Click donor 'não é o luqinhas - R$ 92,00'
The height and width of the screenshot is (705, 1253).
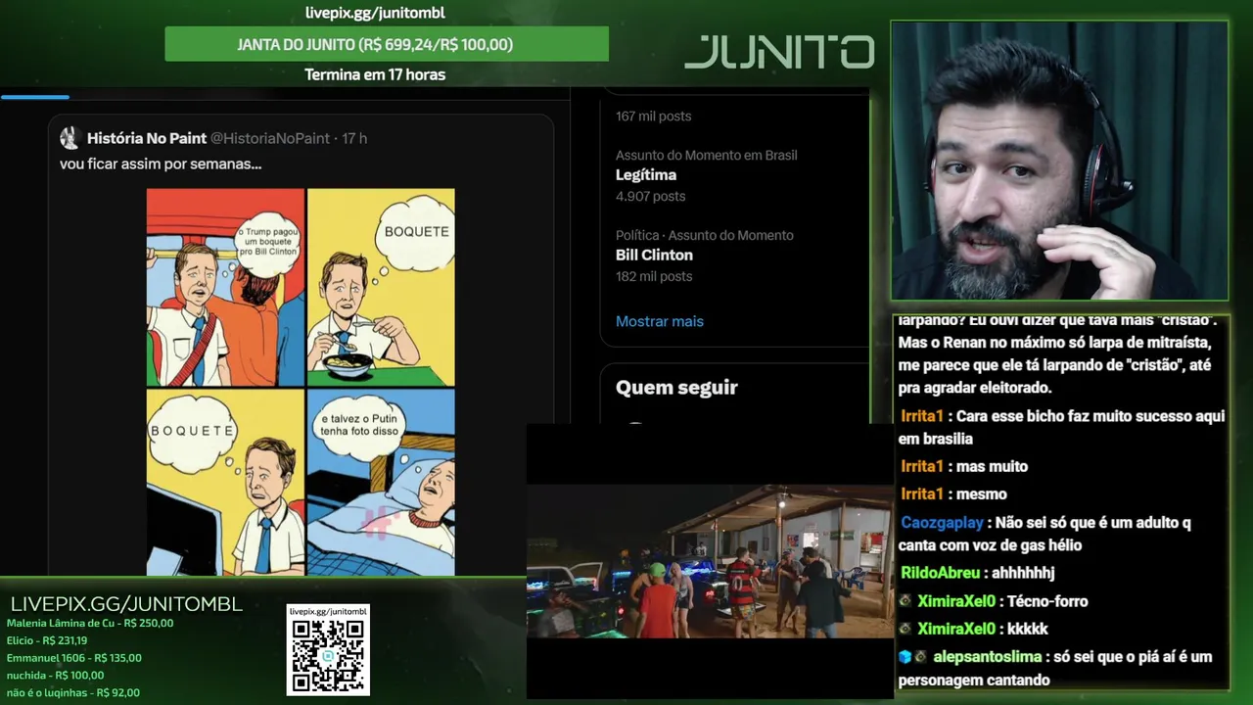point(73,693)
